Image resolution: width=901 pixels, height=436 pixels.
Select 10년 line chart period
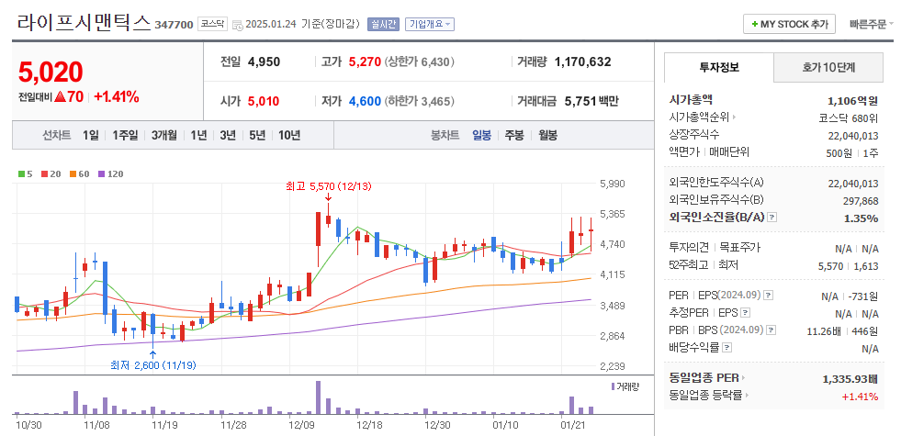(x=289, y=136)
